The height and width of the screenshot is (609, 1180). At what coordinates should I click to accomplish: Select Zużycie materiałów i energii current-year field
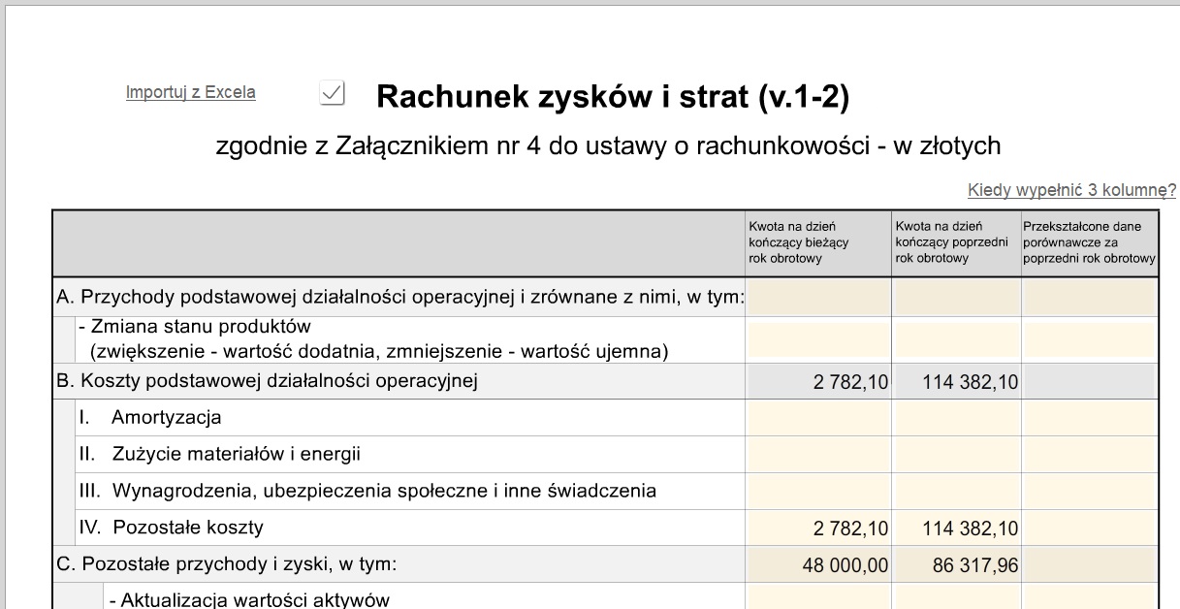(818, 455)
